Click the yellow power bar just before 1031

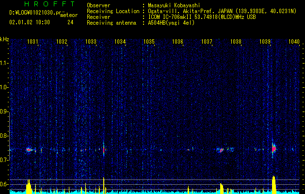pyautogui.click(x=29, y=186)
